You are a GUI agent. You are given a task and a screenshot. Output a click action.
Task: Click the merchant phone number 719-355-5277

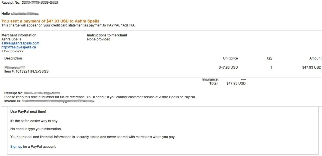pyautogui.click(x=13, y=51)
